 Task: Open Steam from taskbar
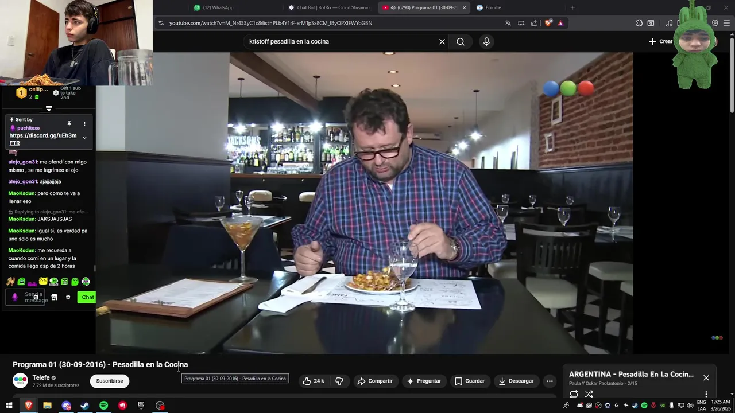(x=84, y=406)
